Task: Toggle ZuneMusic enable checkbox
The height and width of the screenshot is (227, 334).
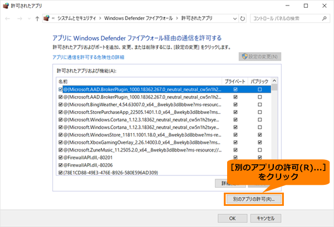Action: click(61, 150)
